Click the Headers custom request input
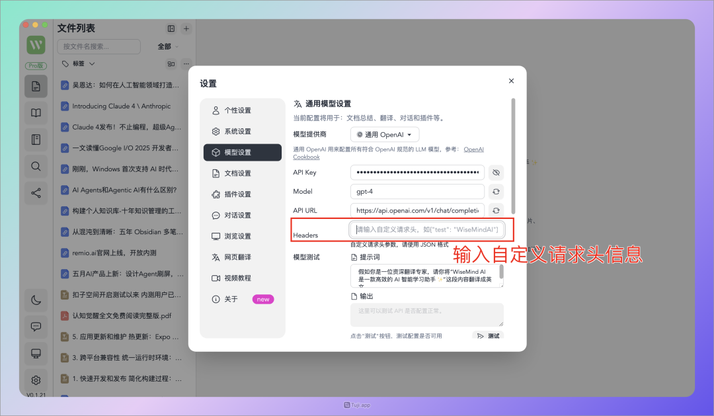The height and width of the screenshot is (416, 714). 426,229
